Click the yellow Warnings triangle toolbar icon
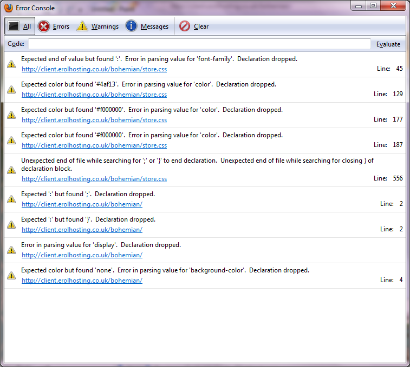This screenshot has height=367, width=410. coord(82,26)
